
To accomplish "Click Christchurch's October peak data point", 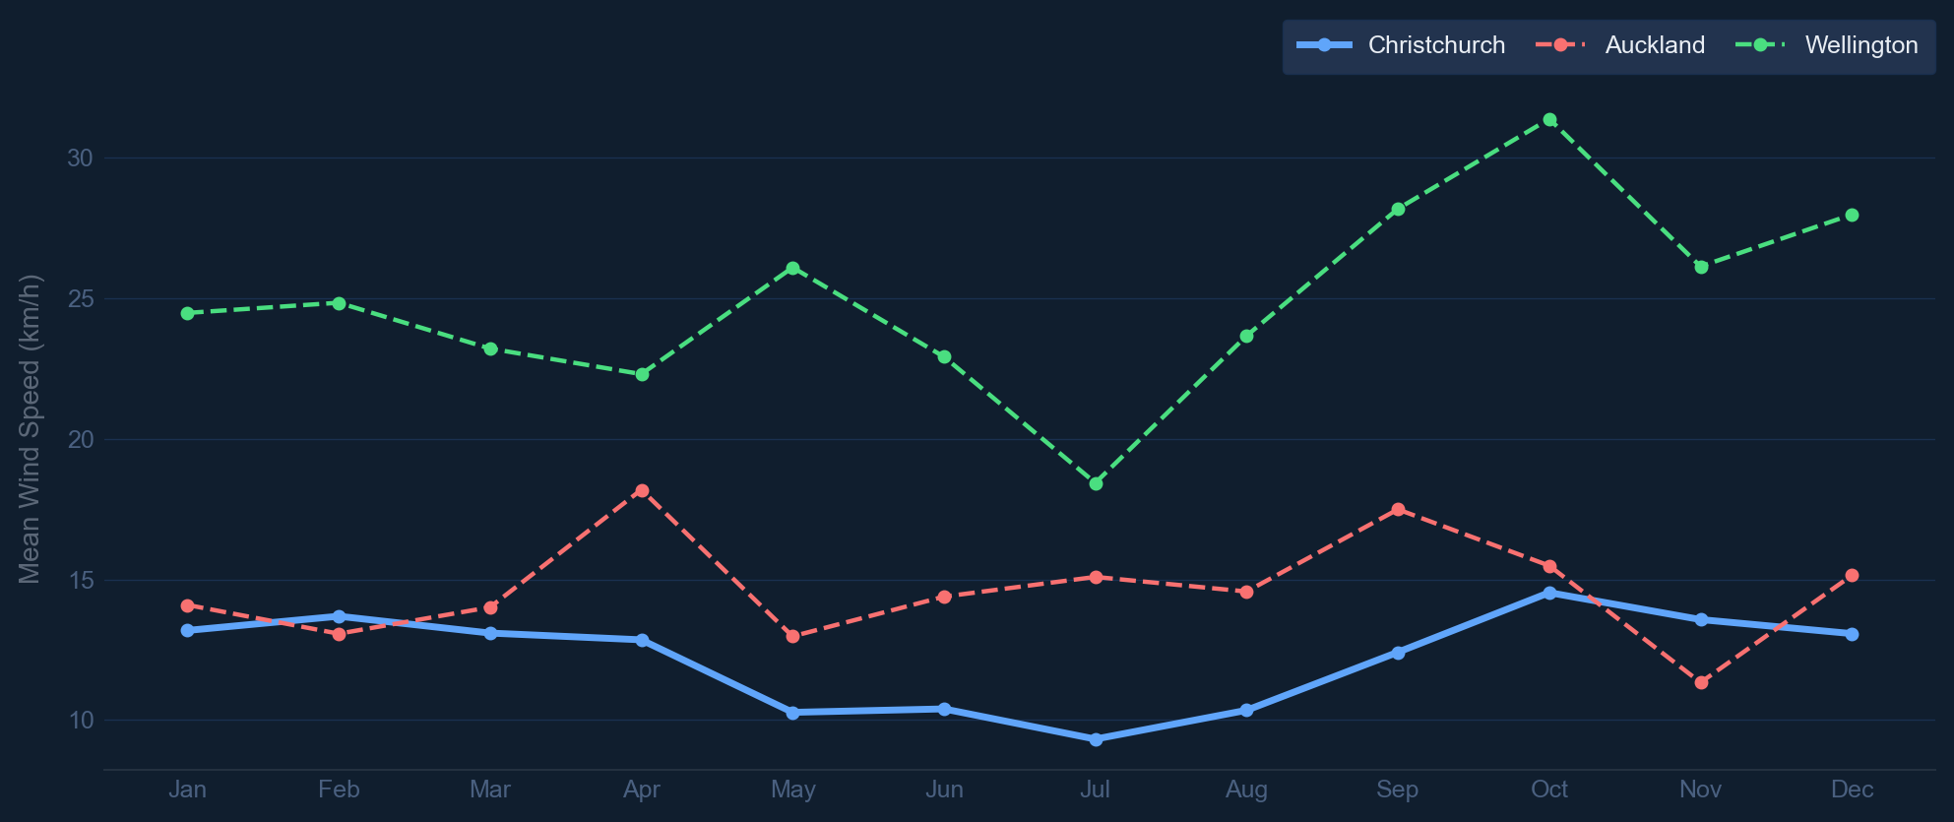I will pyautogui.click(x=1549, y=593).
